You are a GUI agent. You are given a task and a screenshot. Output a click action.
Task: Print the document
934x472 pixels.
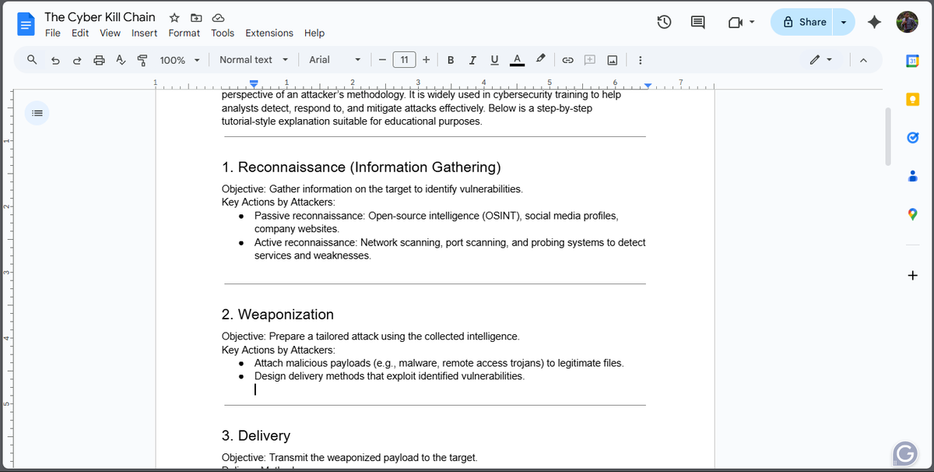coord(99,60)
